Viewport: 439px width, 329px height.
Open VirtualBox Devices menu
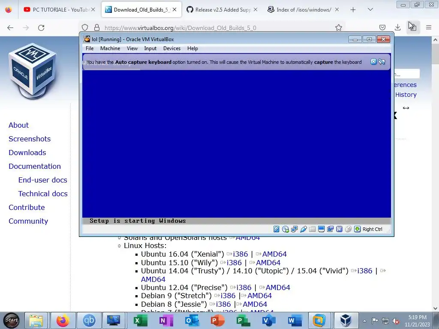[x=172, y=48]
